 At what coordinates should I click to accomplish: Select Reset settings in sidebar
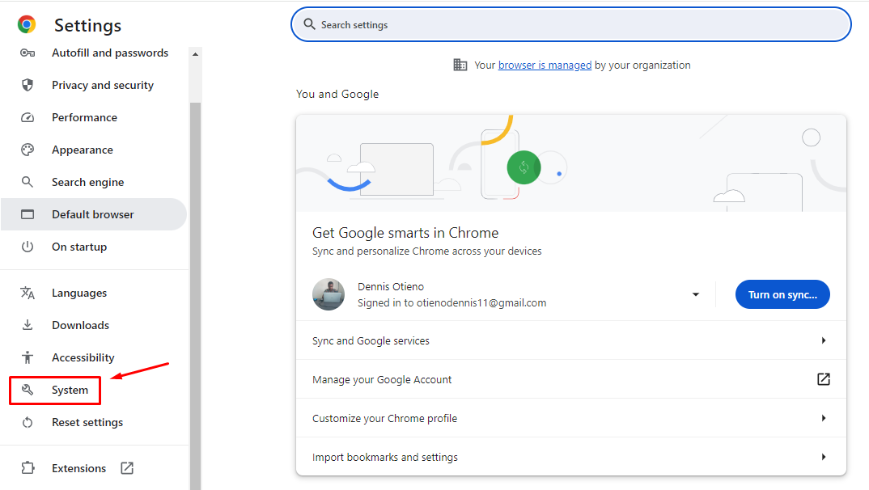pos(87,422)
